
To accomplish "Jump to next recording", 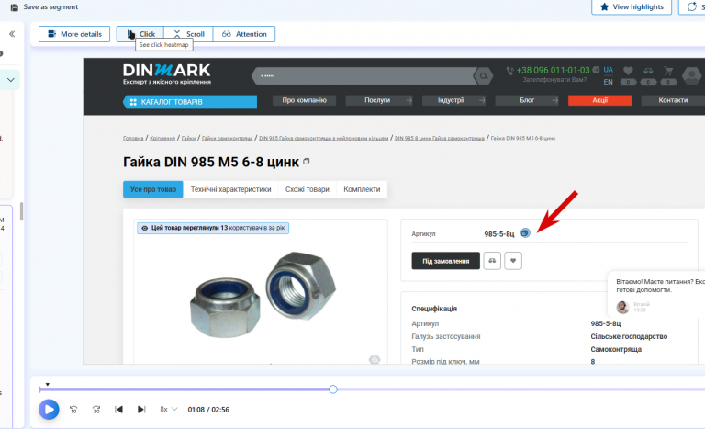I will click(x=141, y=410).
